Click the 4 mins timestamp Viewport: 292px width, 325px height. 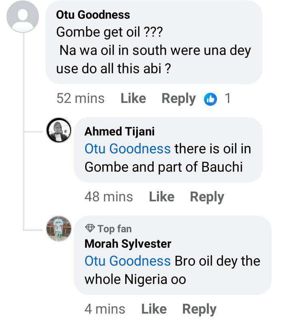point(105,309)
